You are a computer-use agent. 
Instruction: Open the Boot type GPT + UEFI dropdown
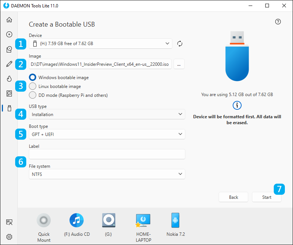(x=107, y=134)
